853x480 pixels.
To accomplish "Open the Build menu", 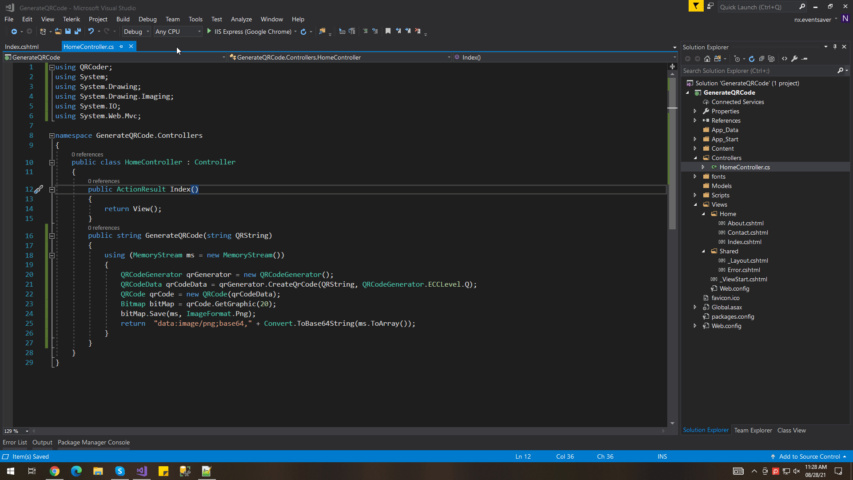I will (x=123, y=19).
